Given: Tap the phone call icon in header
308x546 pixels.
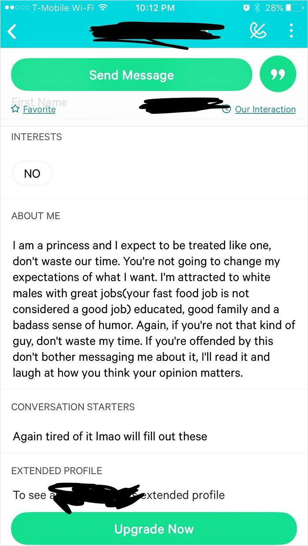Looking at the screenshot, I should coord(257,31).
